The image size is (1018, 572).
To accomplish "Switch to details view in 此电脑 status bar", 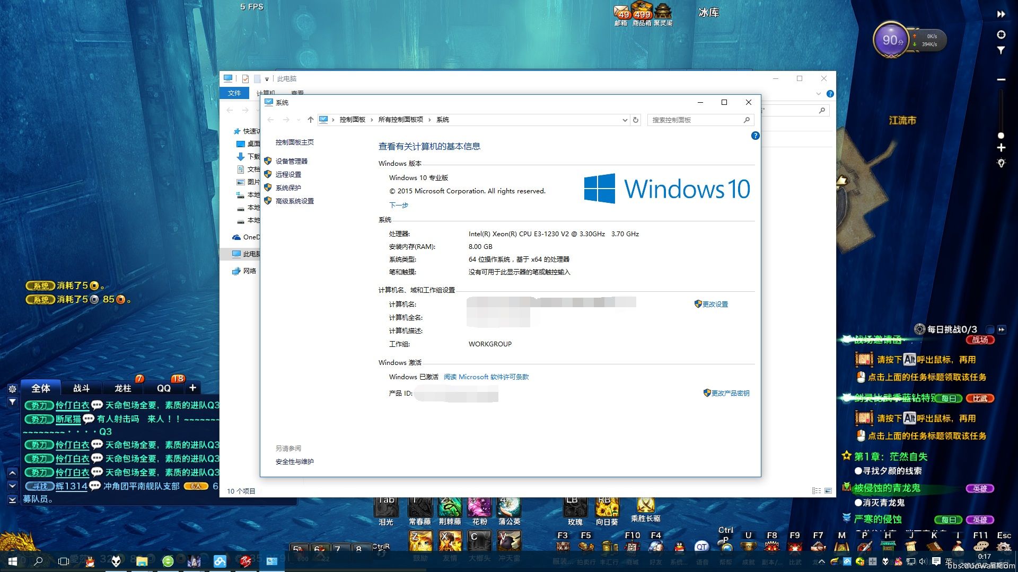I will [x=817, y=491].
